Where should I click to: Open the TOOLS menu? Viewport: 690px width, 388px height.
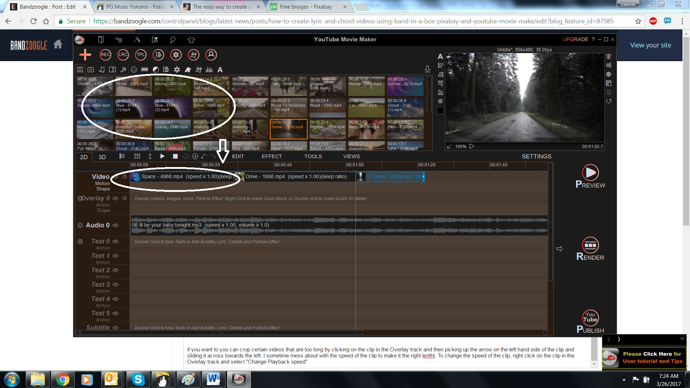point(313,156)
